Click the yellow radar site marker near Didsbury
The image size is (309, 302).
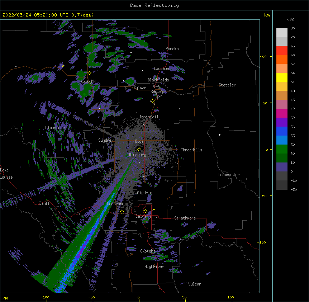click(x=139, y=150)
